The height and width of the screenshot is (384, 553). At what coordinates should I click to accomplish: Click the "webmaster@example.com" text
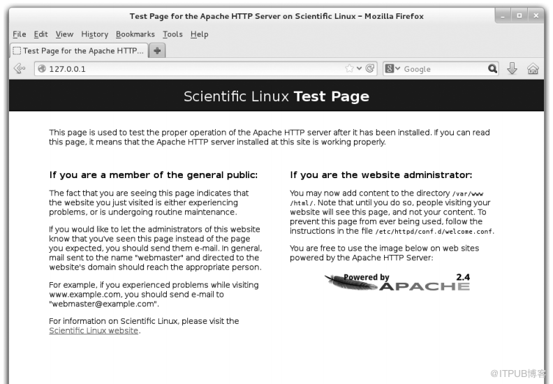(103, 304)
